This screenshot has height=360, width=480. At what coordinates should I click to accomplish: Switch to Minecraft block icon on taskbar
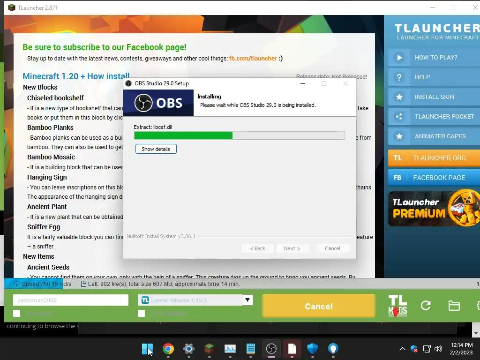click(210, 349)
